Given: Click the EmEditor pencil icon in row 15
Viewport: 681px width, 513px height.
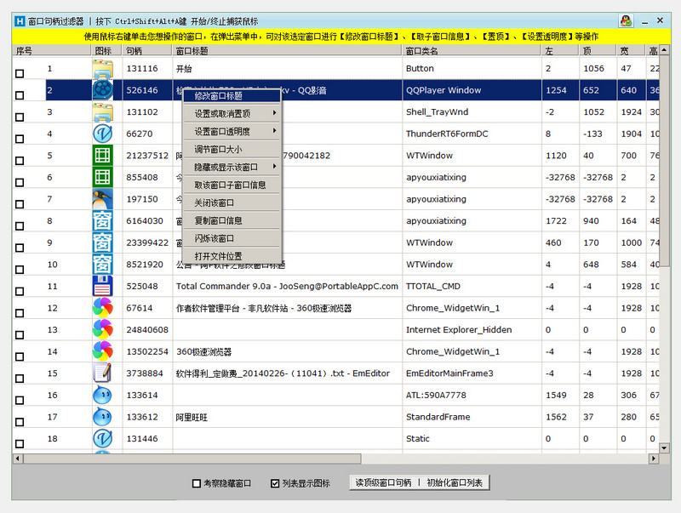Looking at the screenshot, I should click(104, 373).
